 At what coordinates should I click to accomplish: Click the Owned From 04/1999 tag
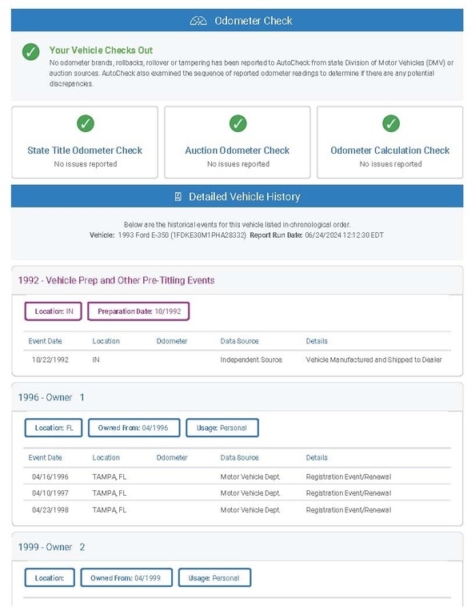pyautogui.click(x=126, y=577)
